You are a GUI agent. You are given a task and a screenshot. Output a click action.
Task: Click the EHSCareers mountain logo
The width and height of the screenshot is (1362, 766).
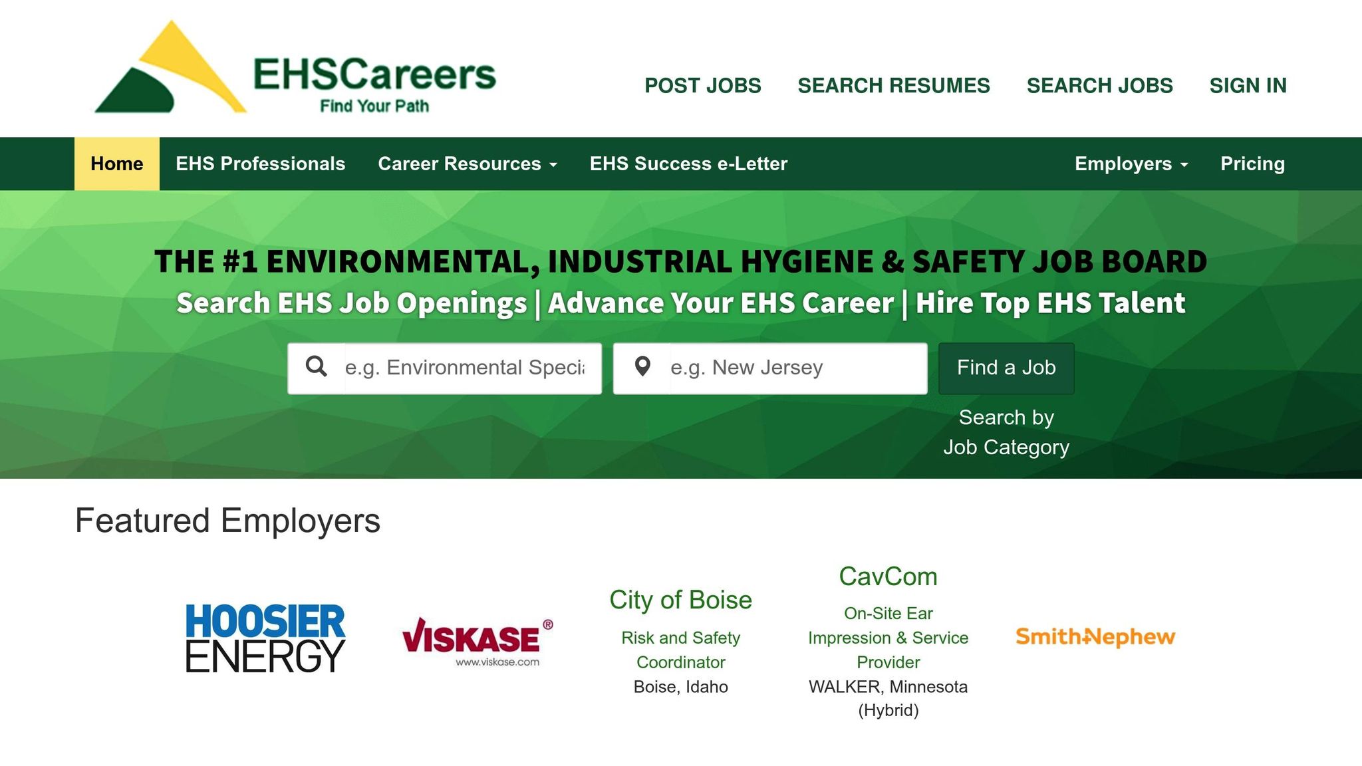tap(170, 69)
